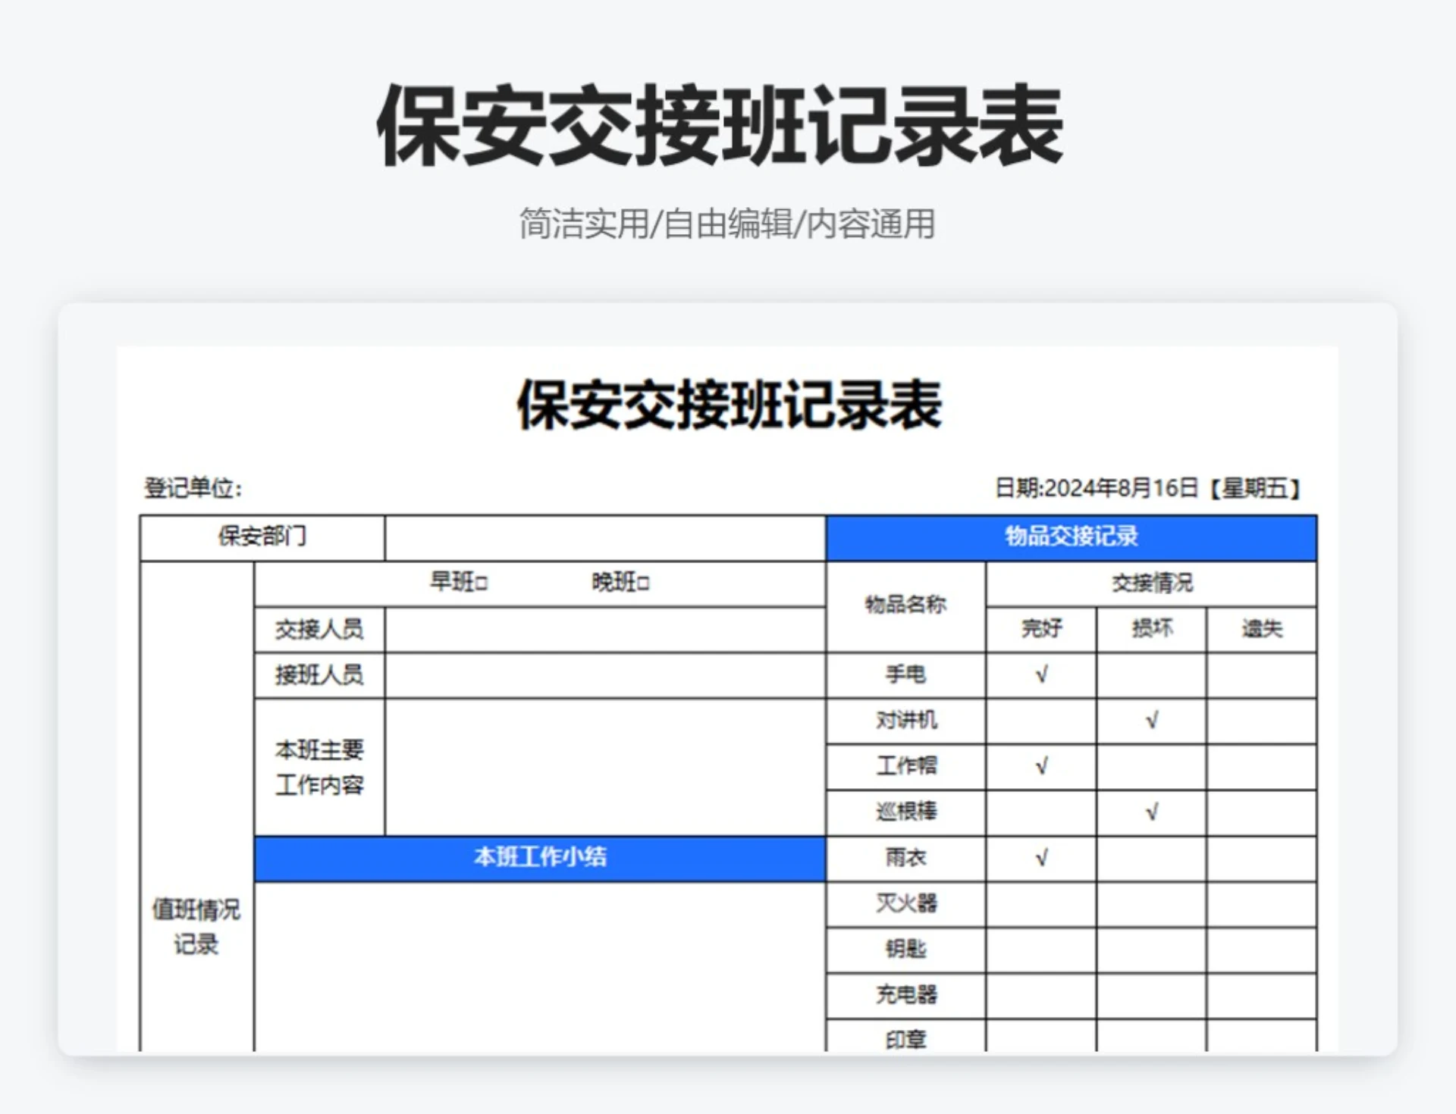Viewport: 1456px width, 1114px height.
Task: Click the blank 交接人员 field
Action: click(605, 629)
